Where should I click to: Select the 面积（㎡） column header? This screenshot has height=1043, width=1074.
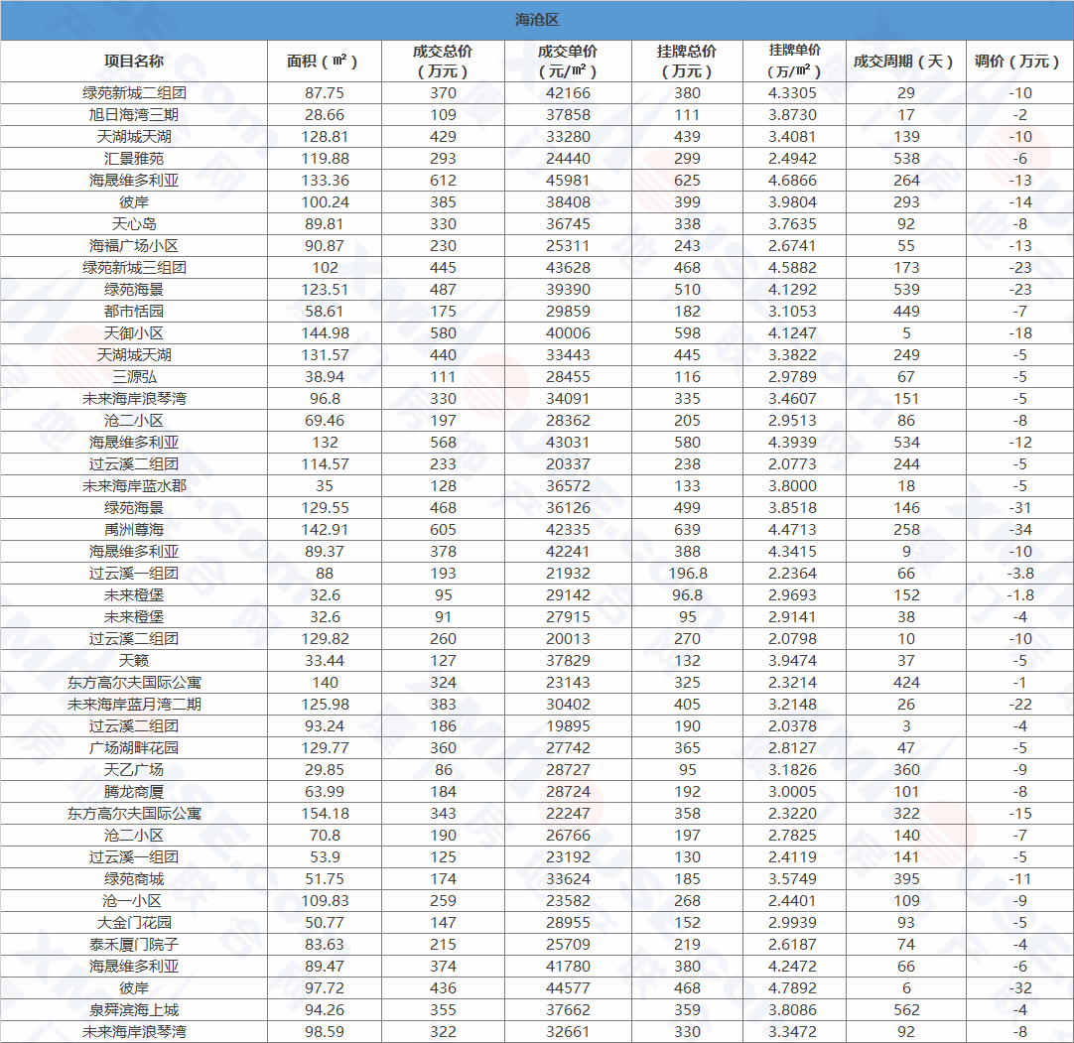tap(324, 61)
